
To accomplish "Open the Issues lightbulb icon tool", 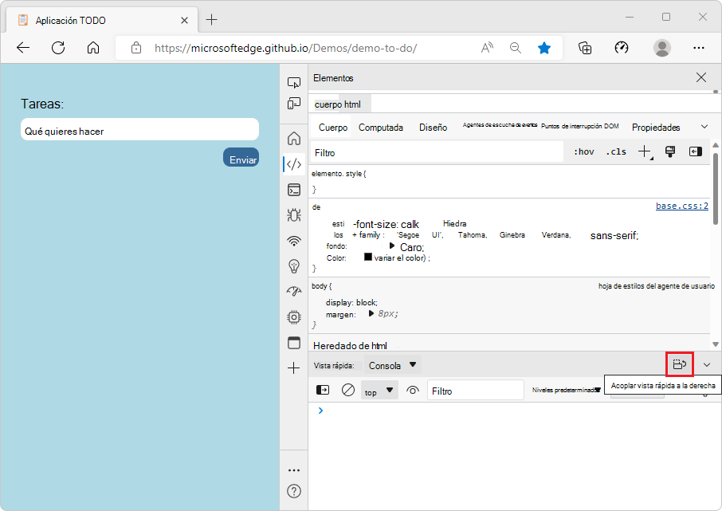I will coord(294,266).
